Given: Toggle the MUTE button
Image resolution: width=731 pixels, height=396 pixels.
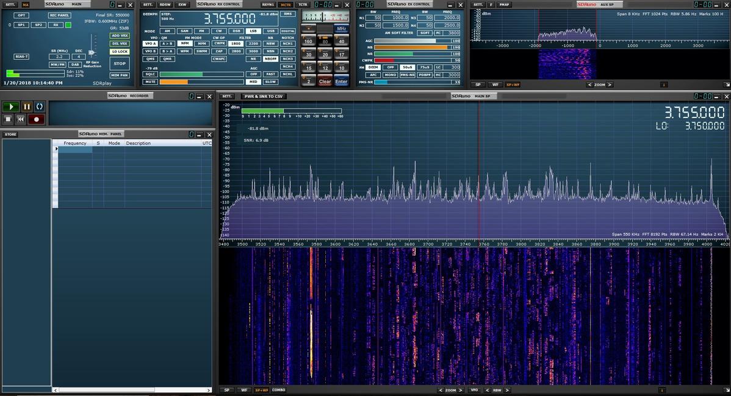Looking at the screenshot, I should [x=150, y=82].
